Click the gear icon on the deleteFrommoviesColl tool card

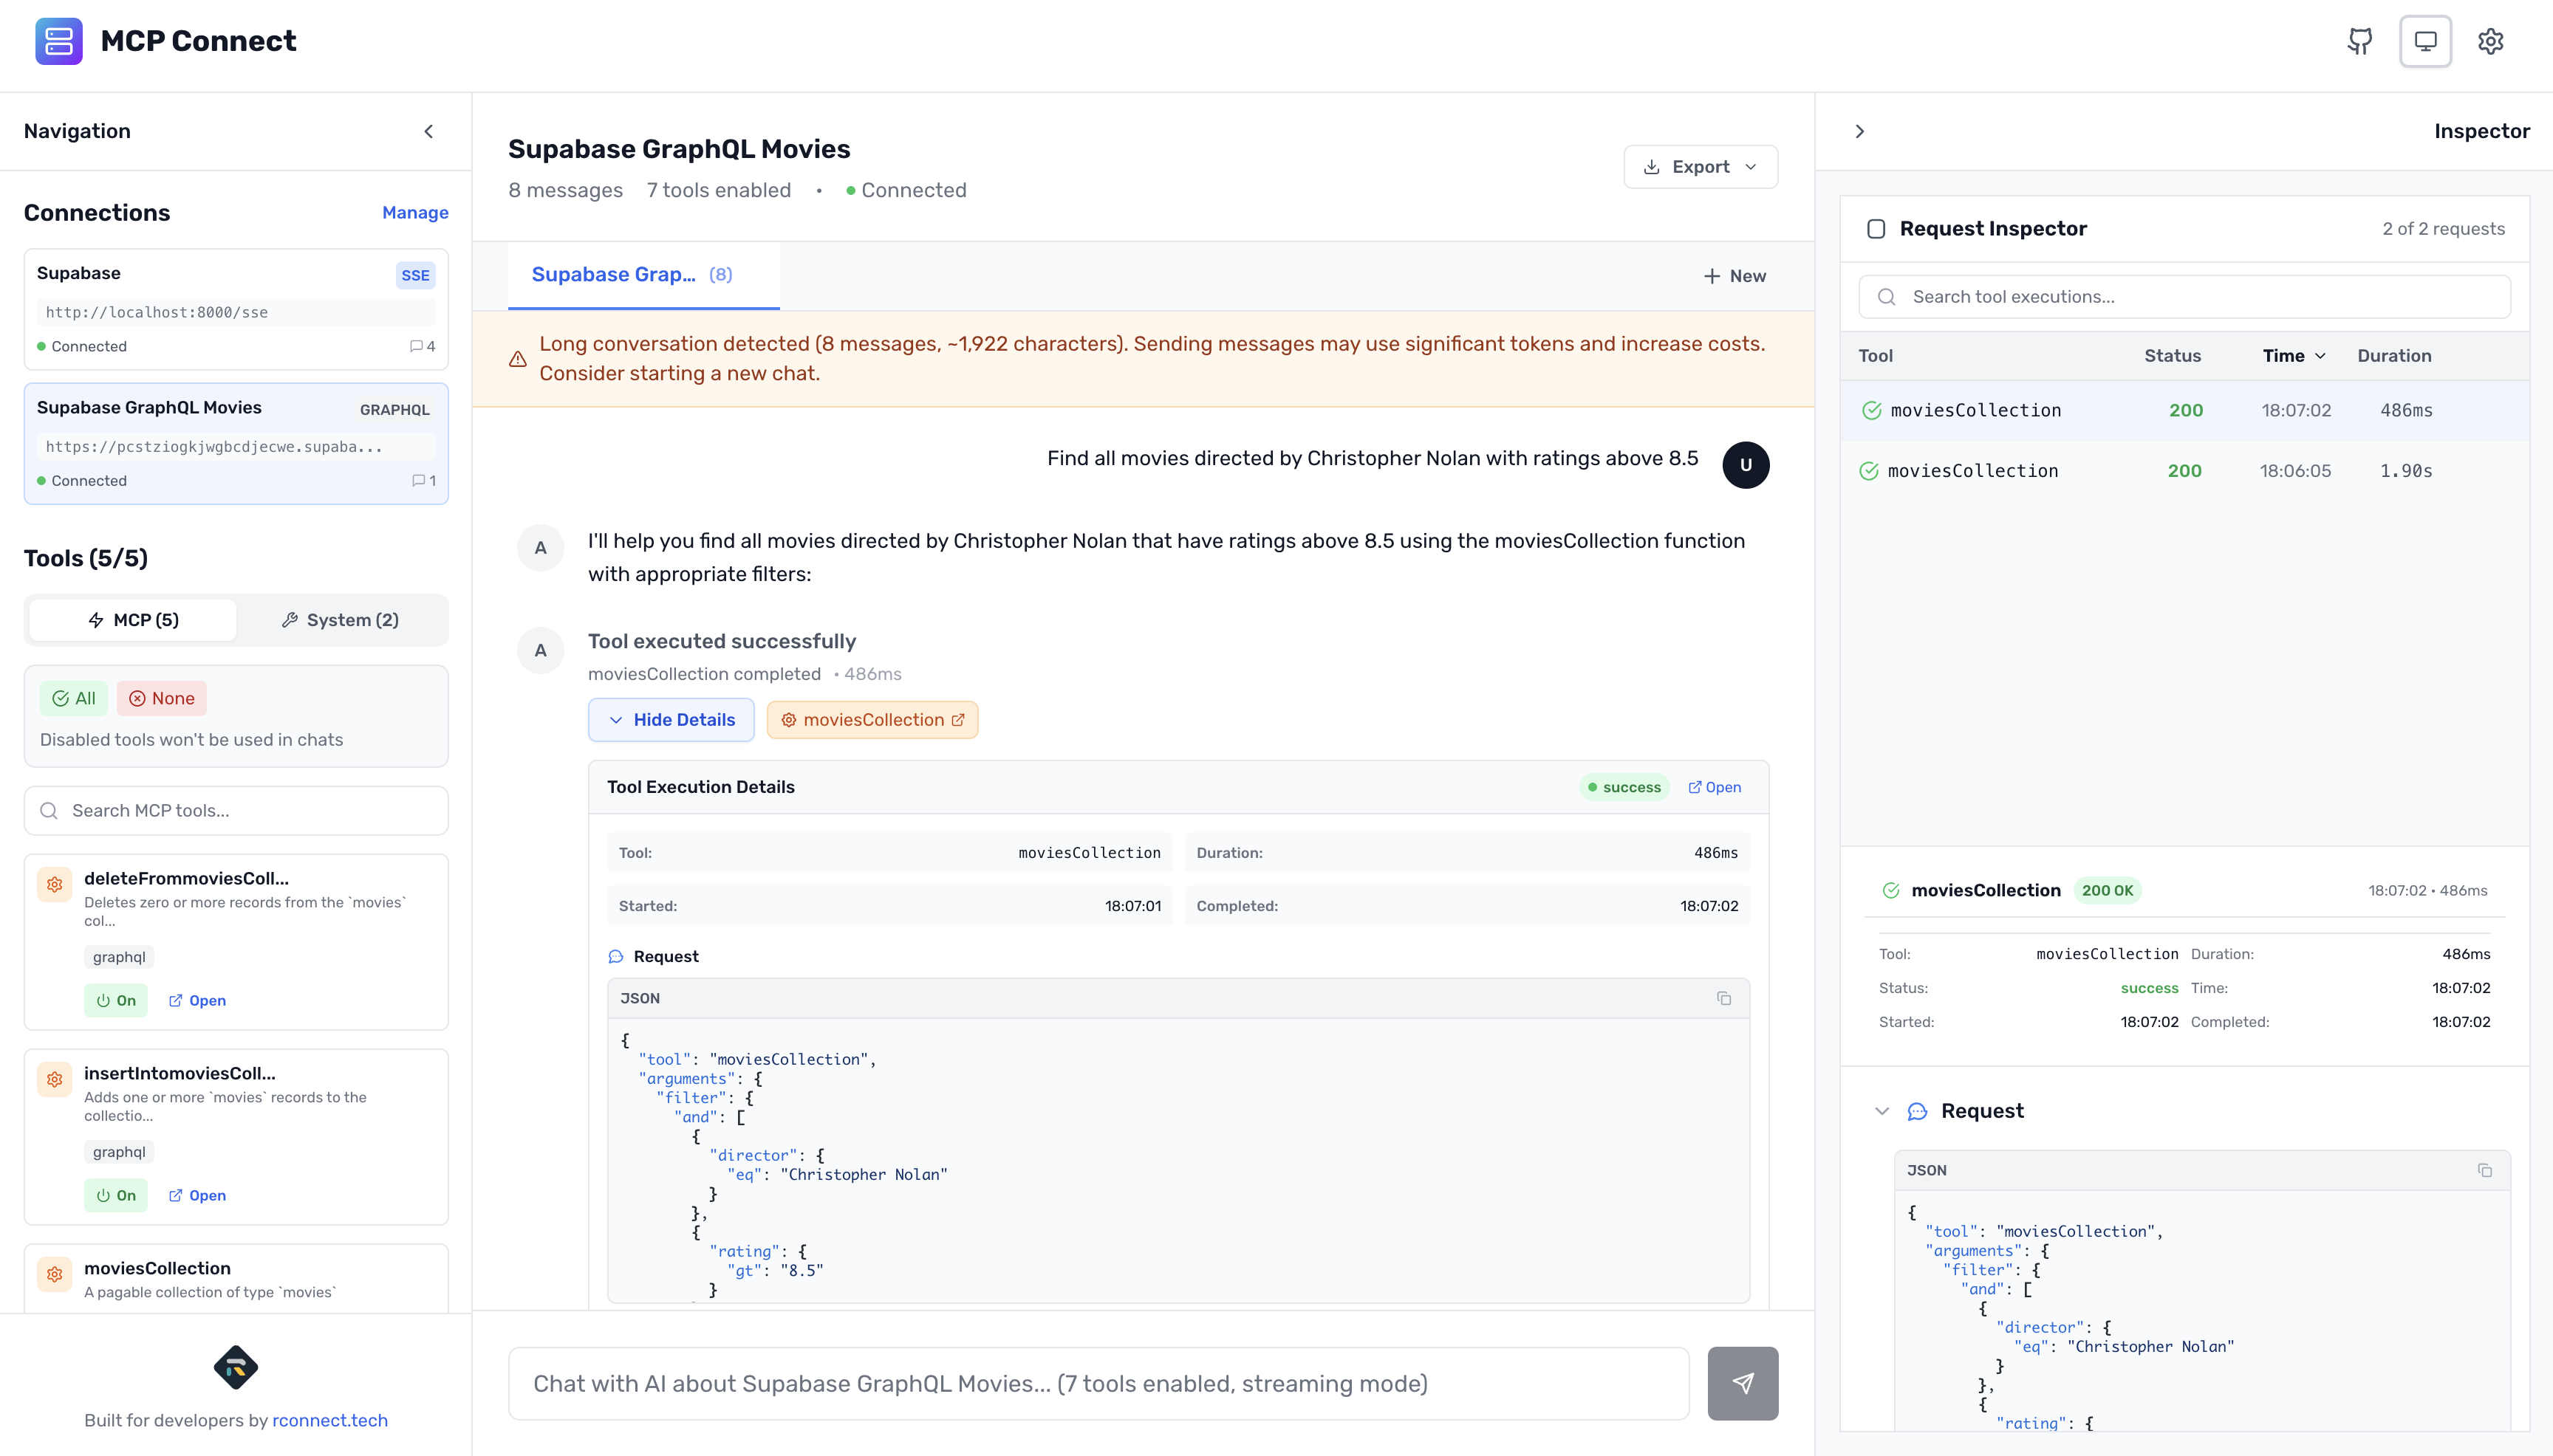pyautogui.click(x=54, y=884)
